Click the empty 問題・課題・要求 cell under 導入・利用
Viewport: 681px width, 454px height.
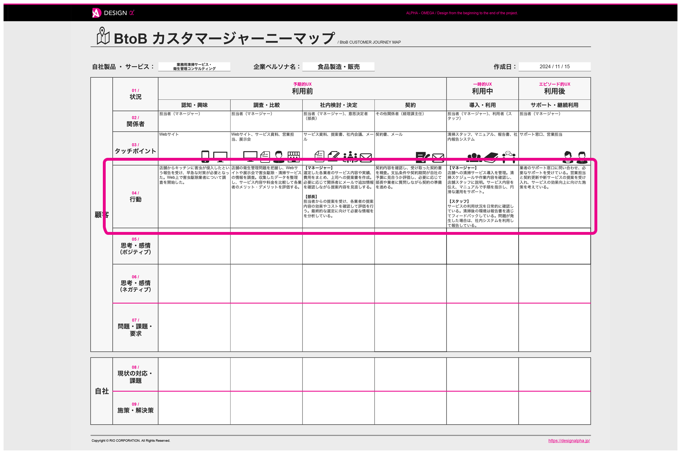482,327
